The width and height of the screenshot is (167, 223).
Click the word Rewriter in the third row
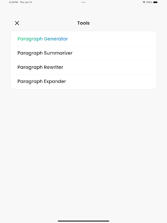click(x=53, y=67)
